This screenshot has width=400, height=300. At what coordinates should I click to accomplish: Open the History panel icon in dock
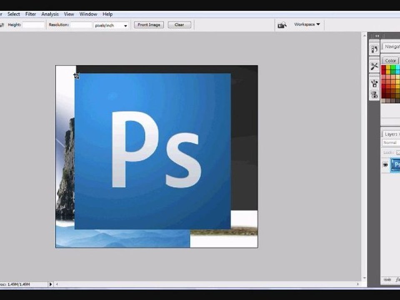tap(374, 49)
